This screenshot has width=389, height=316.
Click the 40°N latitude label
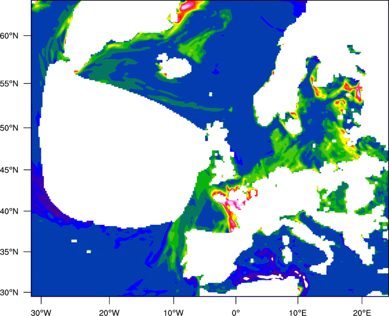click(x=9, y=211)
